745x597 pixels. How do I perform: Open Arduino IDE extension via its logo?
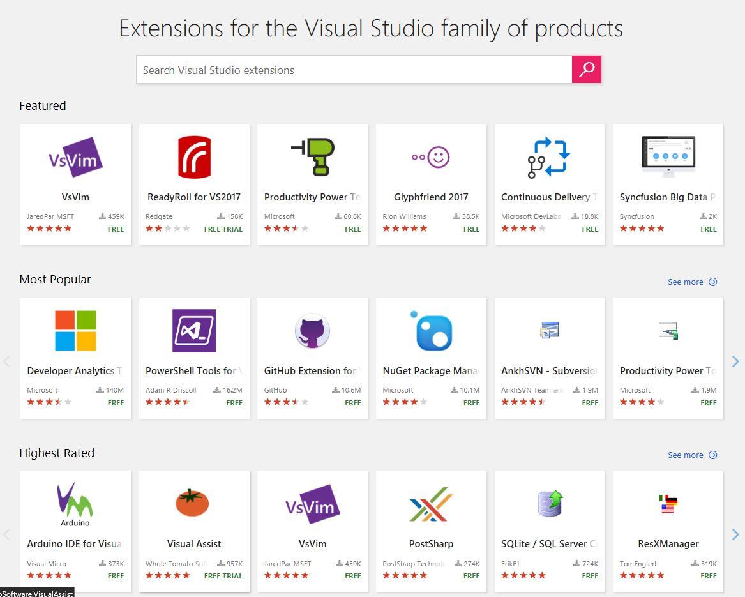tap(75, 503)
